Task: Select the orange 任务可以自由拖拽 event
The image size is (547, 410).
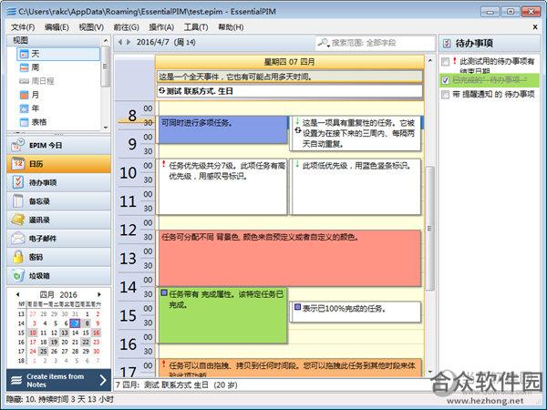Action: 290,368
